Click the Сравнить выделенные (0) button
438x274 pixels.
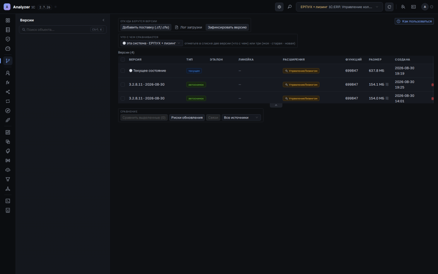click(144, 118)
